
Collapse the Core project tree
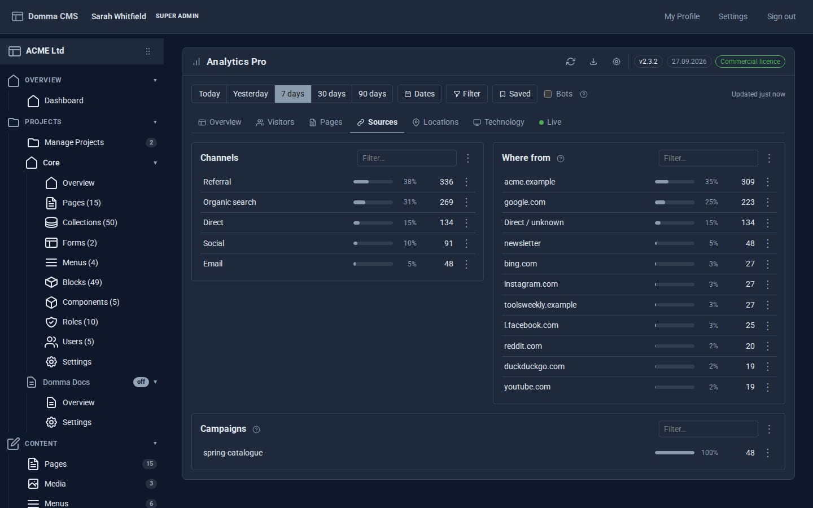point(155,163)
